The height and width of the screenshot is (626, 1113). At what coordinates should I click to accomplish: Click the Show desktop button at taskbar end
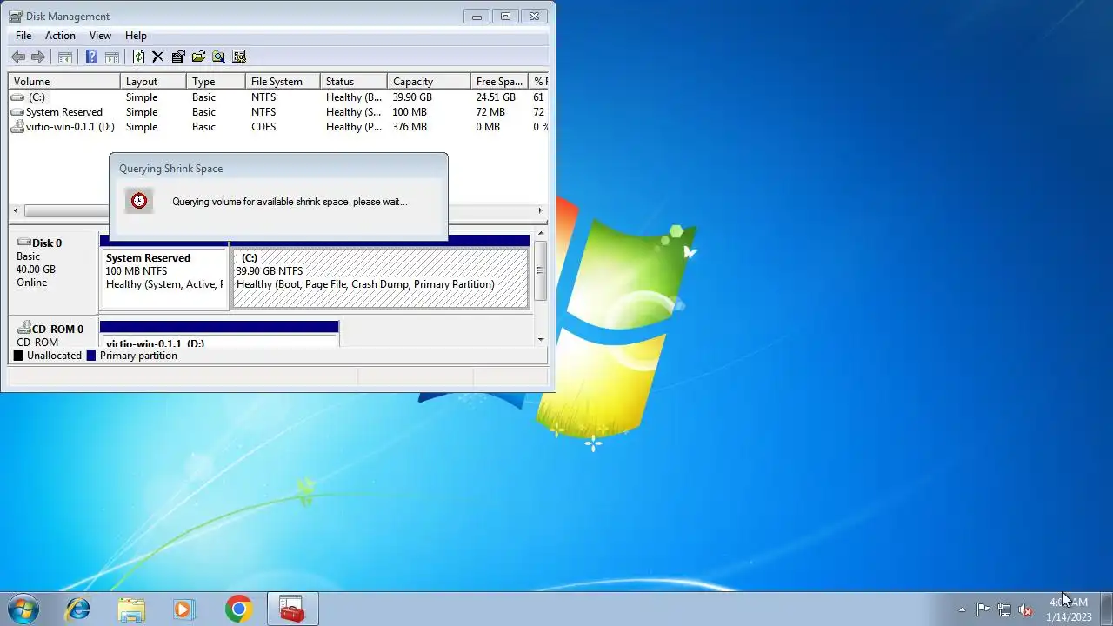(1106, 609)
